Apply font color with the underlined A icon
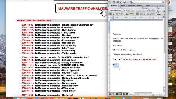 click(127, 14)
